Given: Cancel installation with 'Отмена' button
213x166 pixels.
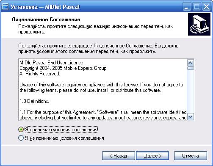Looking at the screenshot, I should point(191,156).
